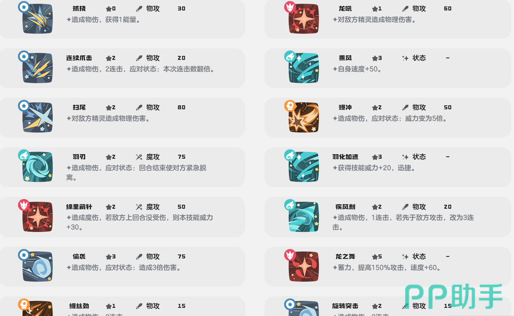The height and width of the screenshot is (316, 514).
Task: Click the 羽刃 skill description text
Action: 136,172
